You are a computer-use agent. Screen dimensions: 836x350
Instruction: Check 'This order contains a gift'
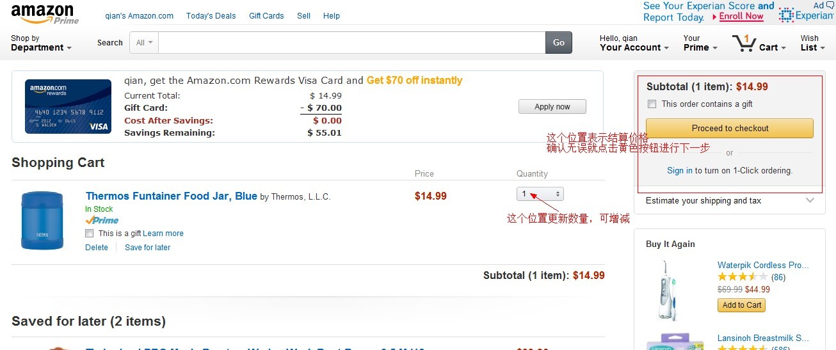click(652, 104)
